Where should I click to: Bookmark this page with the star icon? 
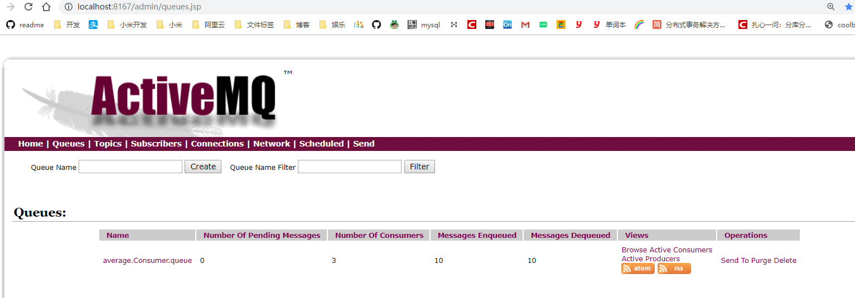[849, 7]
